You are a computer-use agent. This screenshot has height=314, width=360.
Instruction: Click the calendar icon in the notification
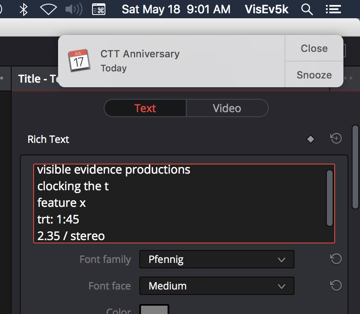coord(79,61)
